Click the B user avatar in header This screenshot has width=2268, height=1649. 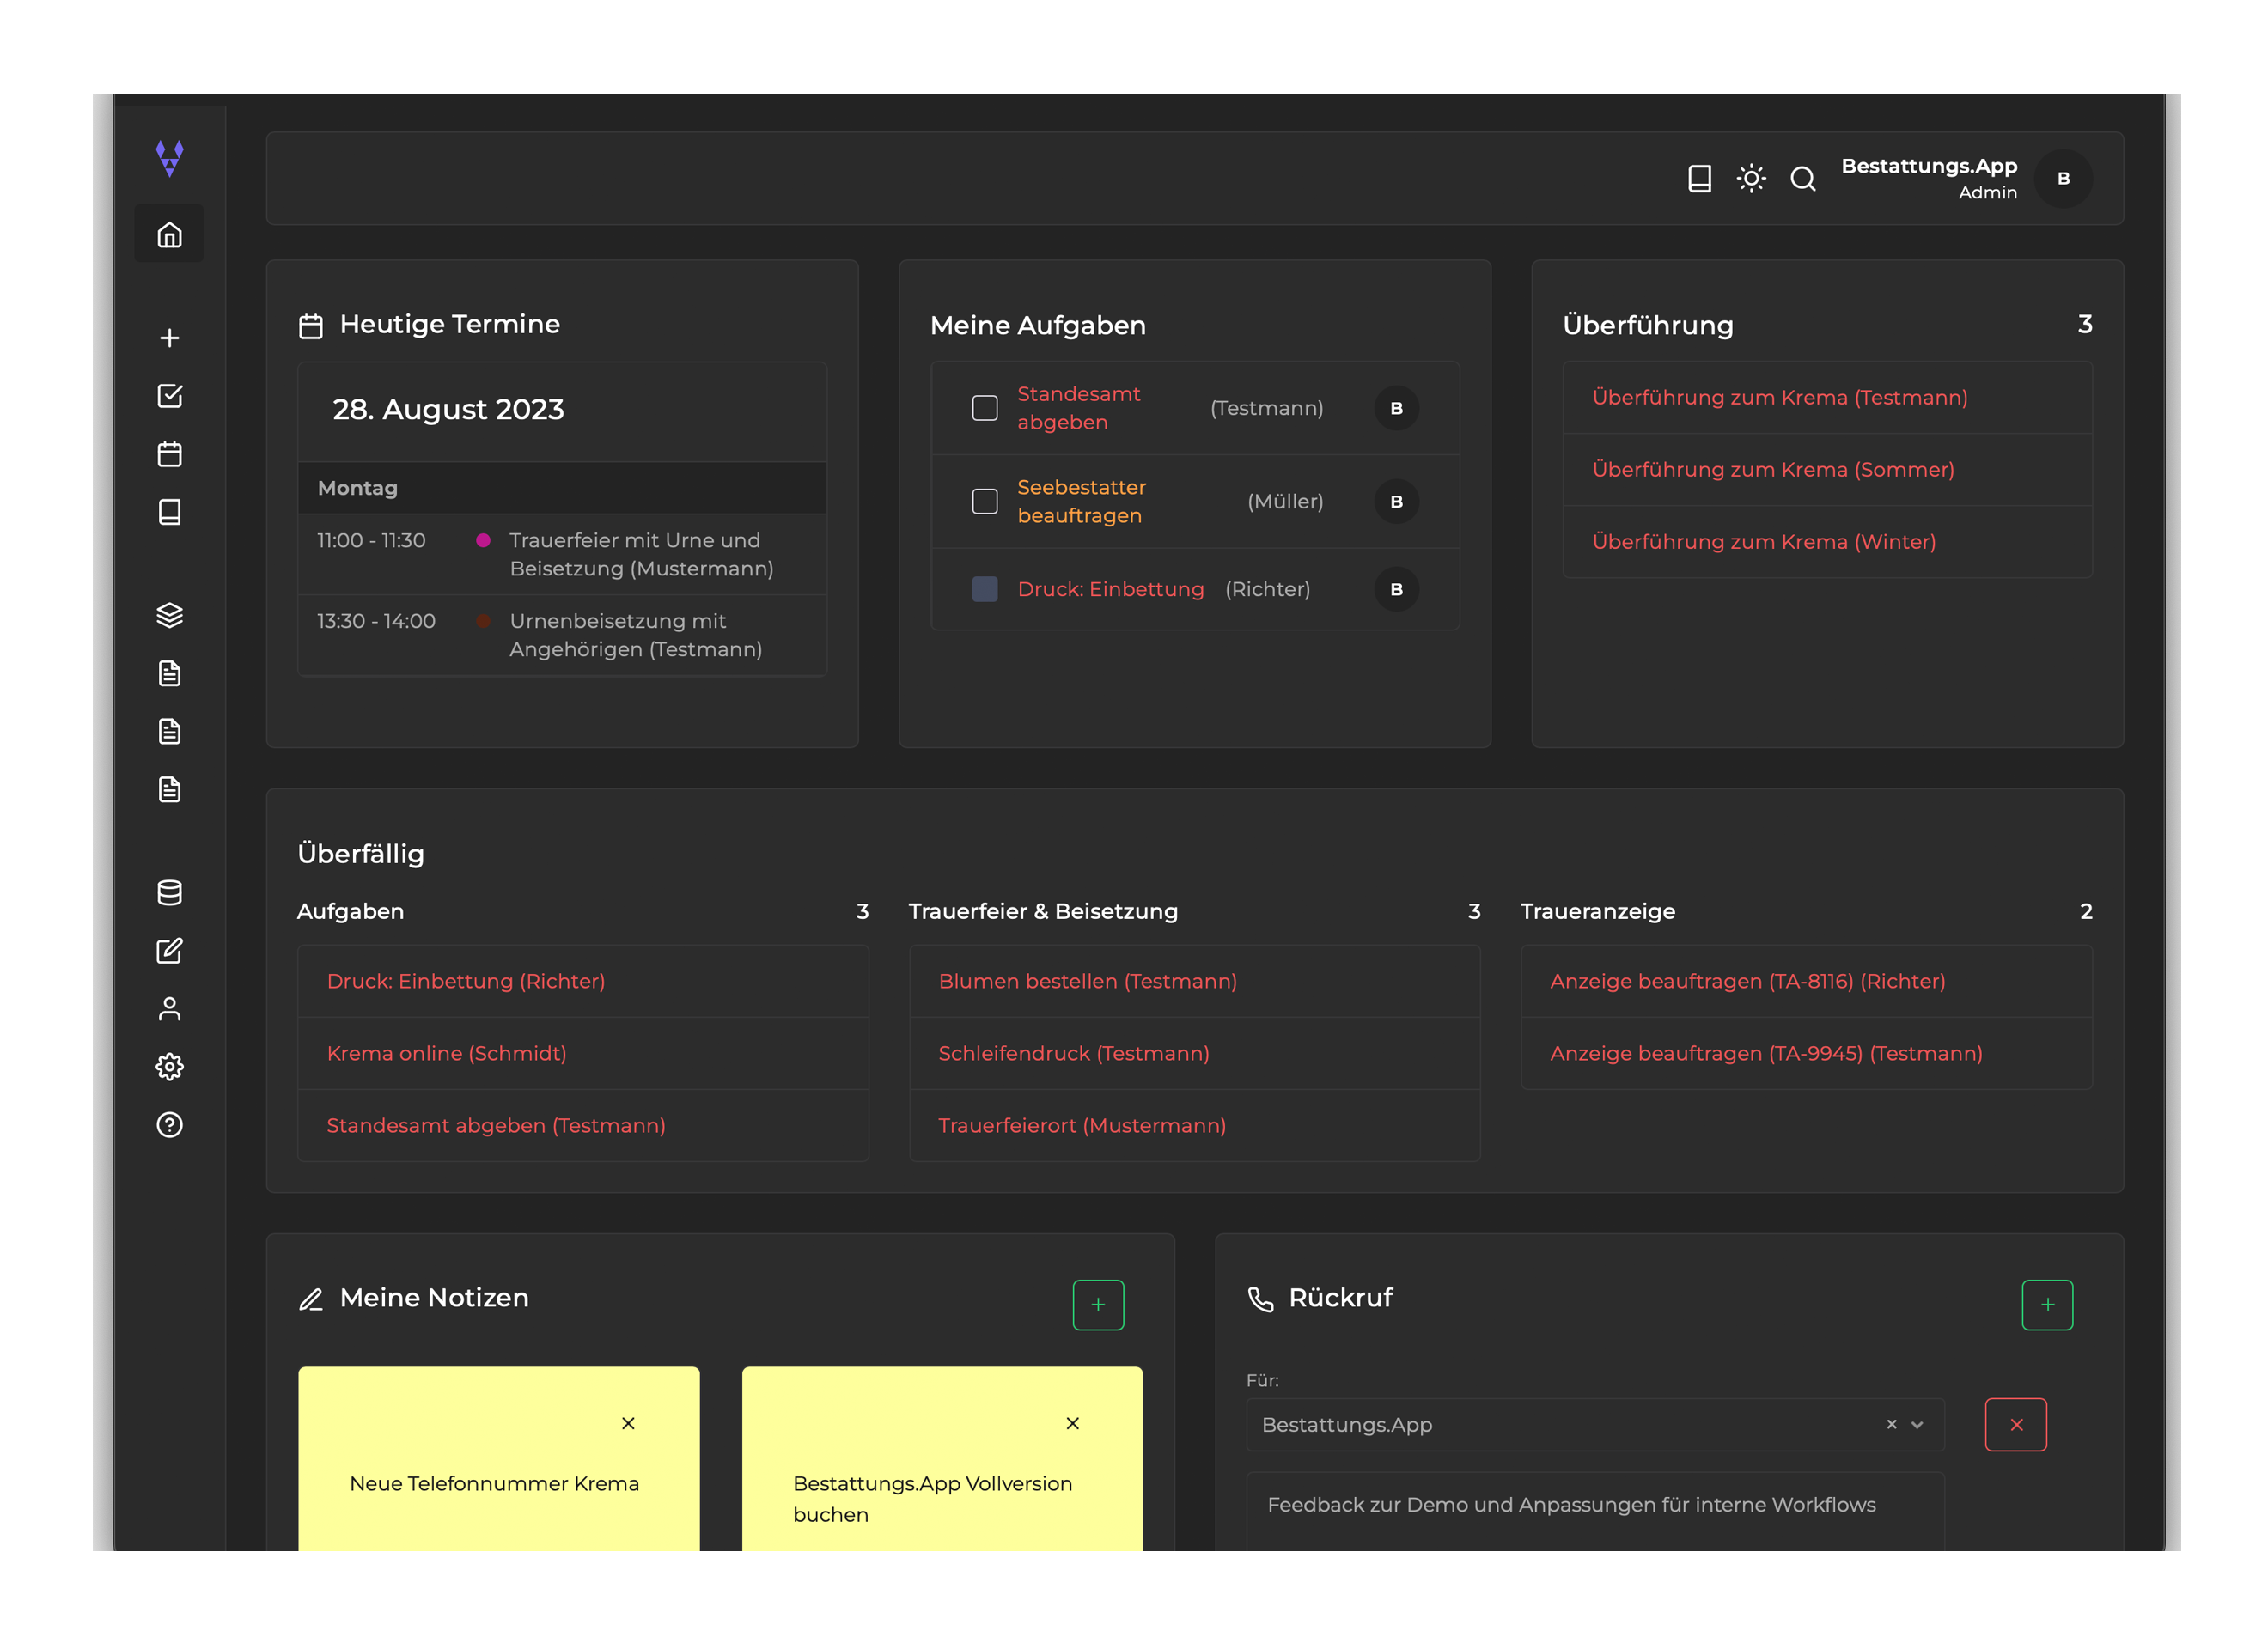pyautogui.click(x=2063, y=179)
